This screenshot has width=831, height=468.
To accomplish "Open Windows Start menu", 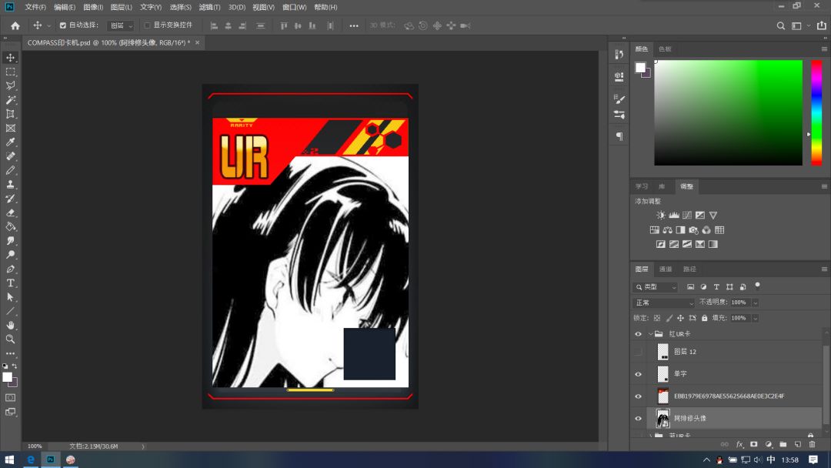I will click(x=10, y=460).
